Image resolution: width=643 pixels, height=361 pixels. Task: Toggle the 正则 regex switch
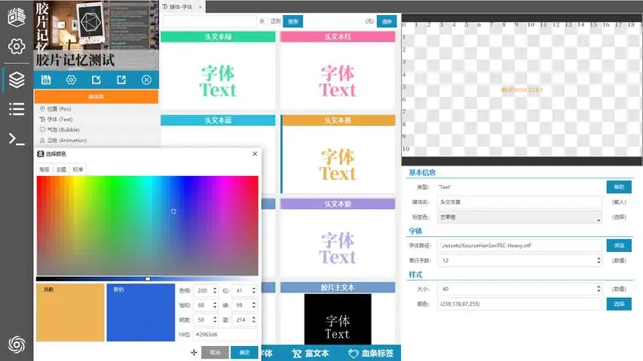pos(262,22)
